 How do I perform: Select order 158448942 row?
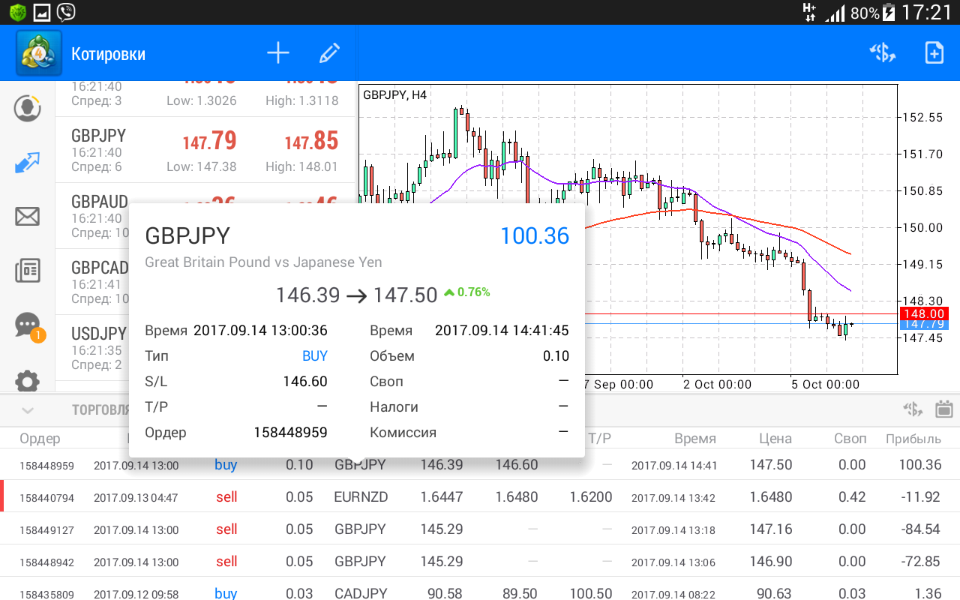pyautogui.click(x=480, y=561)
